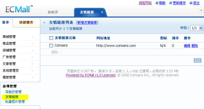This screenshot has width=204, height=109.
Task: Close the 友情链接 tab
Action: [102, 12]
